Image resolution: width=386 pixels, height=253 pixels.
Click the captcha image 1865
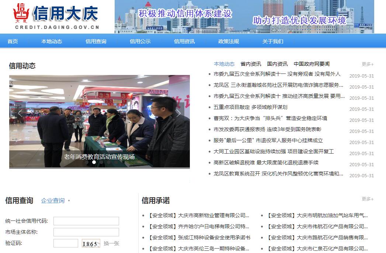click(x=91, y=243)
